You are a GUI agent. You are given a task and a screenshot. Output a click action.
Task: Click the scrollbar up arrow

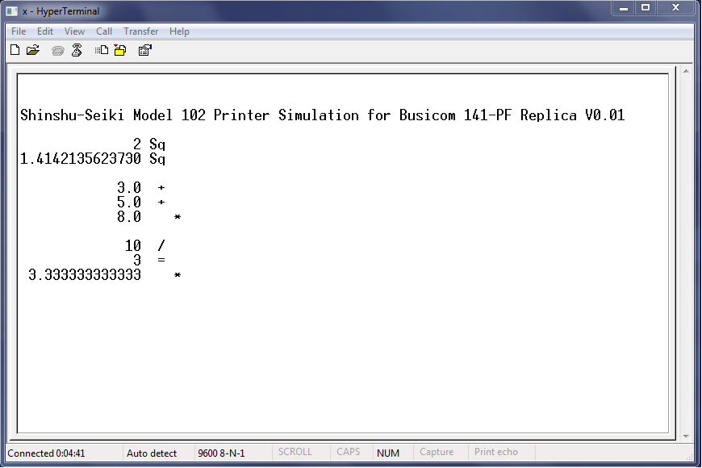coord(686,71)
